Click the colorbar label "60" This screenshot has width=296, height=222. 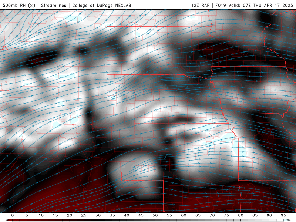(x=184, y=215)
